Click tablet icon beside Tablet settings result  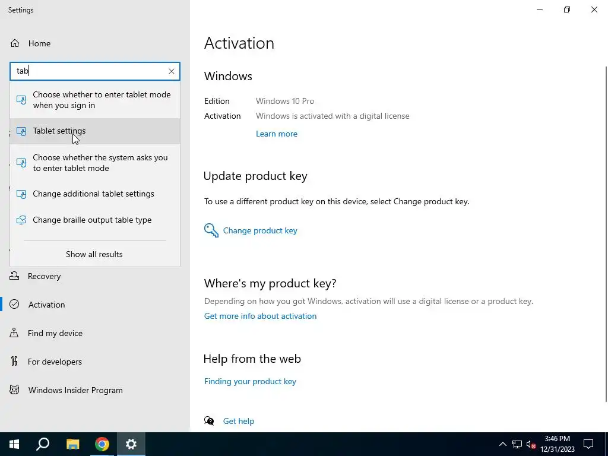(21, 131)
